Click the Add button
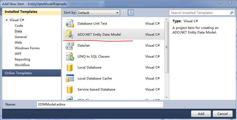The height and width of the screenshot is (120, 237). pyautogui.click(x=201, y=114)
